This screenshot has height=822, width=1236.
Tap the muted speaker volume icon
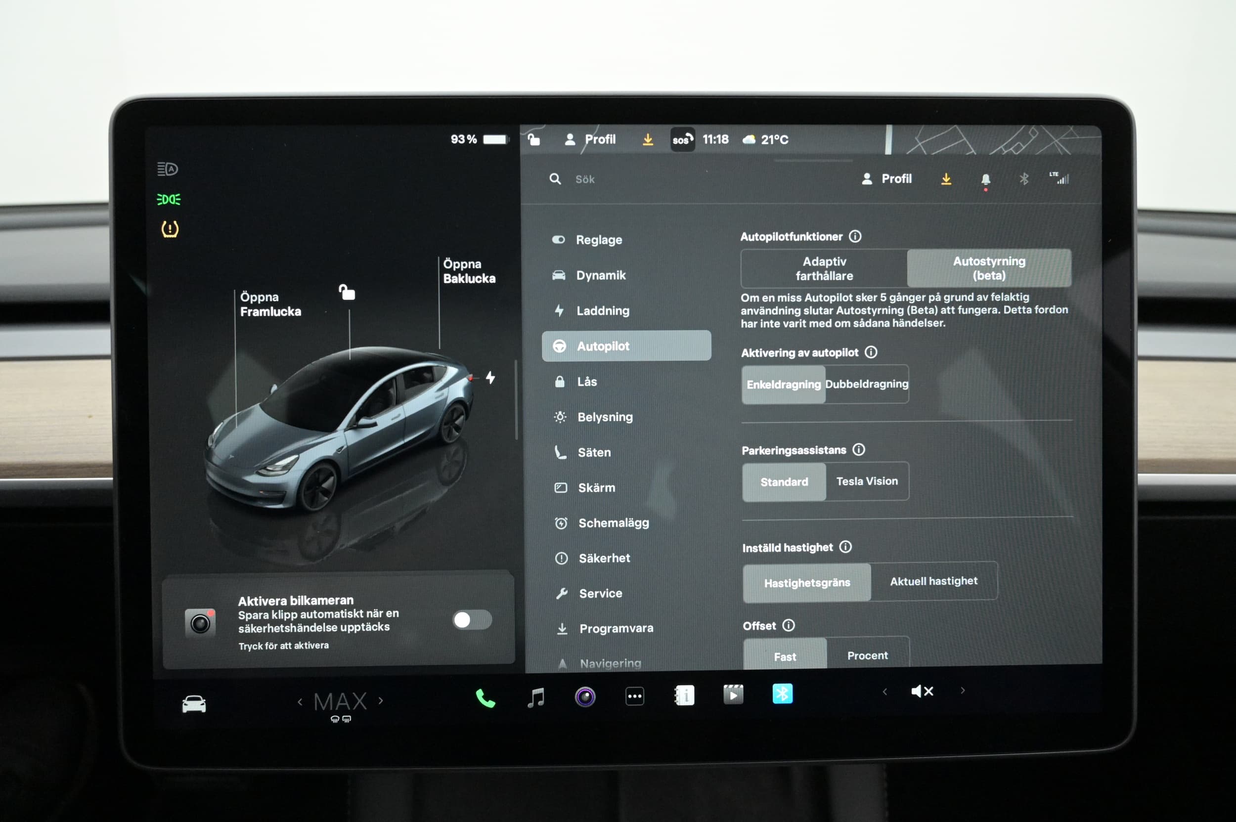pos(923,692)
